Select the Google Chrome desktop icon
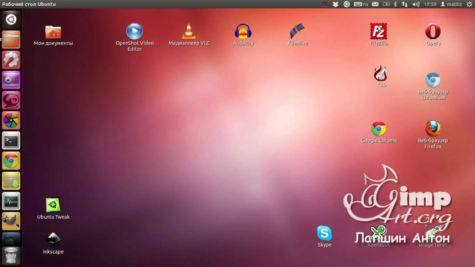The image size is (475, 267). point(379,132)
